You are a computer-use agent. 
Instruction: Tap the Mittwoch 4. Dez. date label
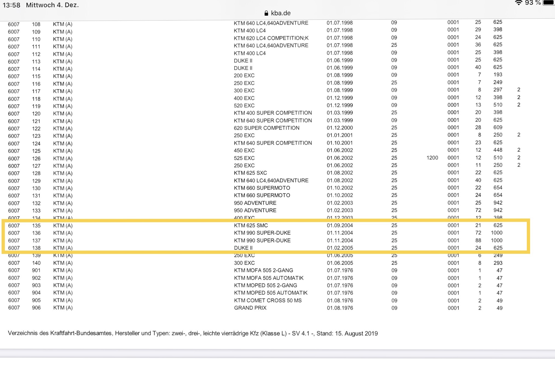pyautogui.click(x=52, y=5)
